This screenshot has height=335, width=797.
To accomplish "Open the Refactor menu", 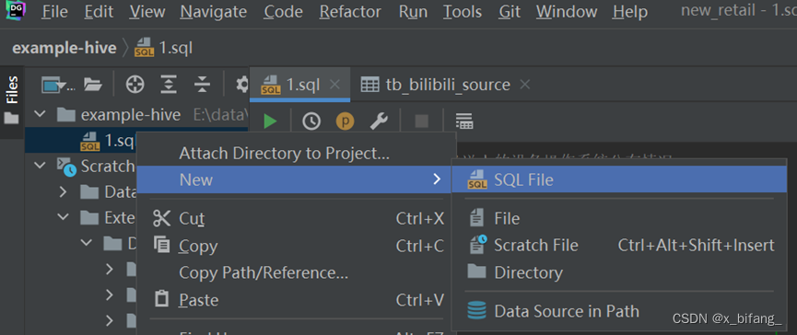I will tap(350, 11).
